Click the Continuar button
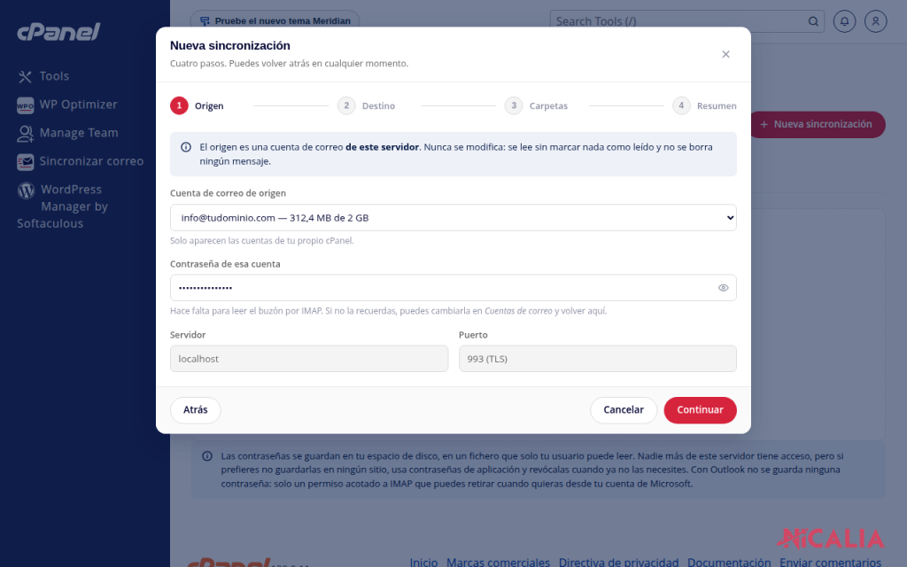The height and width of the screenshot is (567, 907). tap(700, 410)
